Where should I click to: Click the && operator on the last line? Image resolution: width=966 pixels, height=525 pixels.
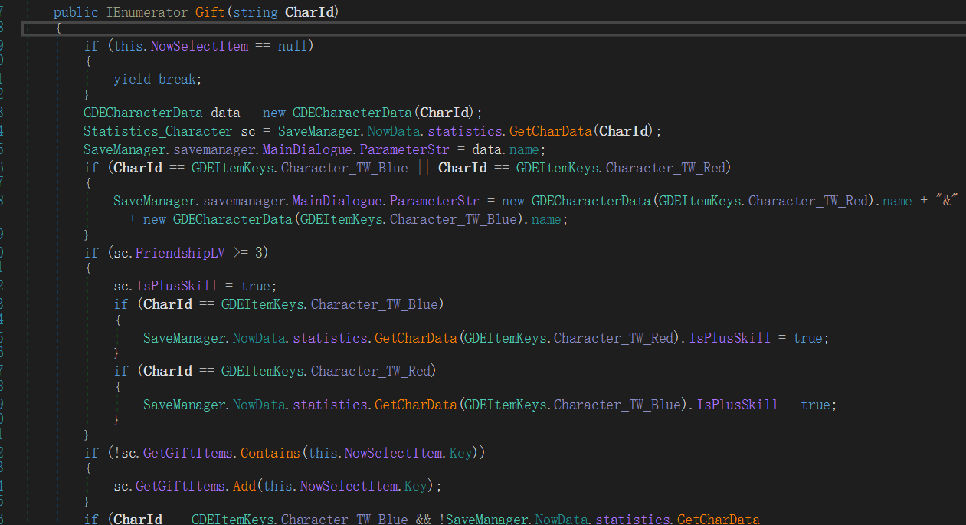tap(423, 520)
